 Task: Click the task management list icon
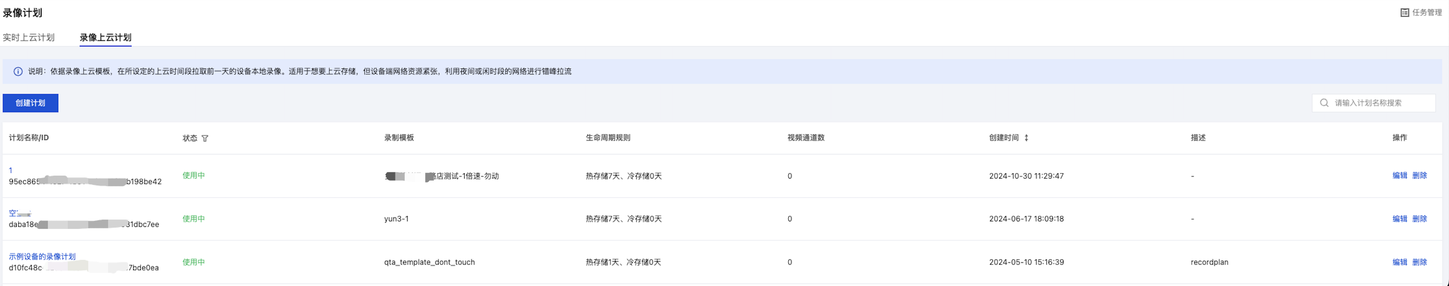point(1404,12)
